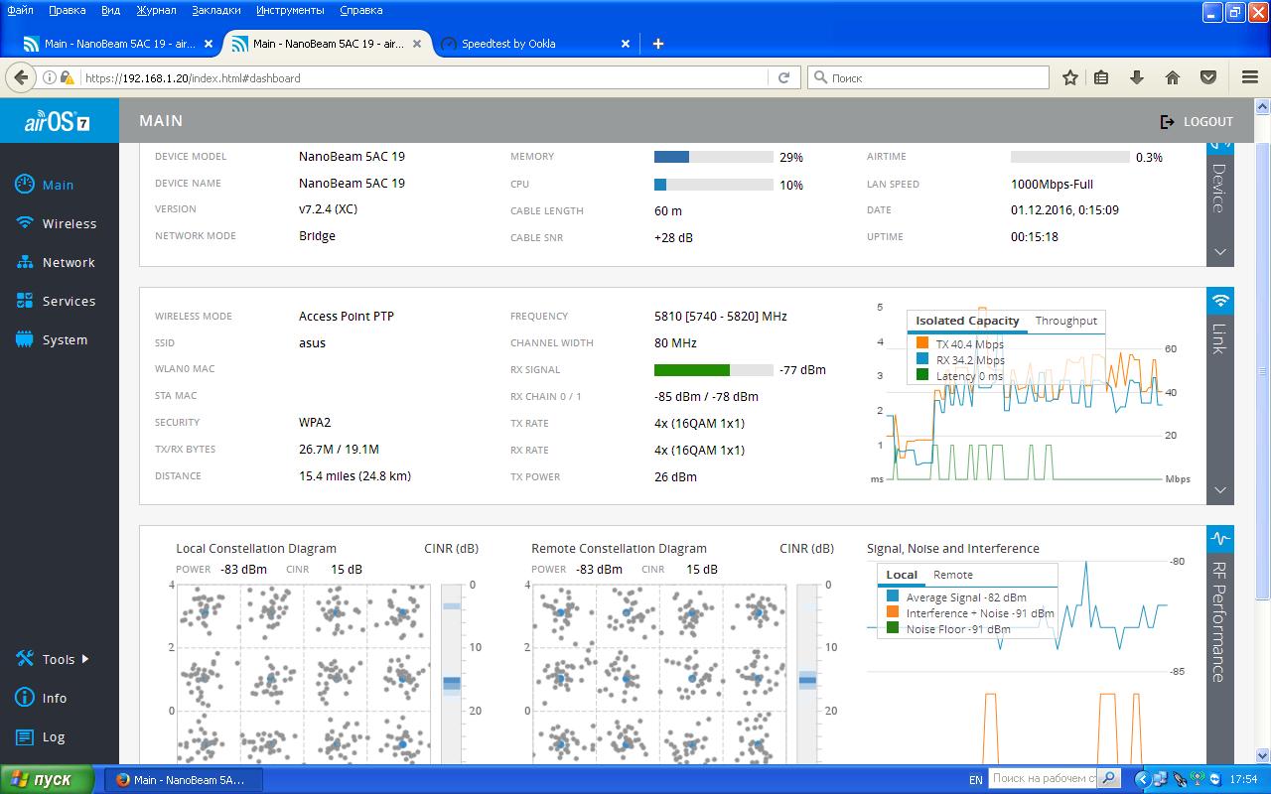
Task: Click the Local CINR gauge bar
Action: point(452,674)
